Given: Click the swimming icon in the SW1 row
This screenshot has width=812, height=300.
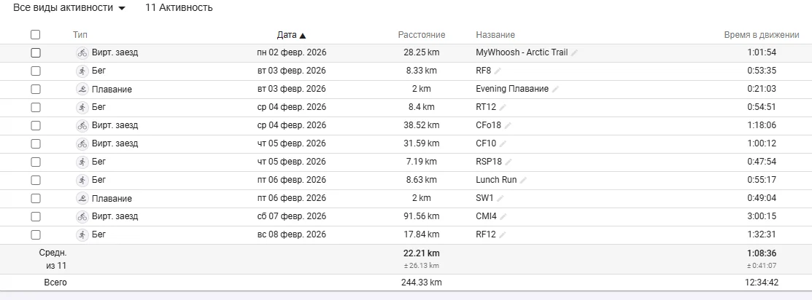Looking at the screenshot, I should tap(82, 198).
